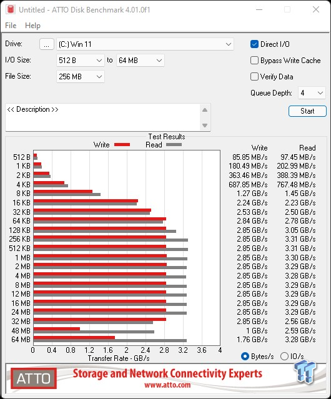
Task: Click the 3.05 GB/s read value
Action: (x=300, y=230)
